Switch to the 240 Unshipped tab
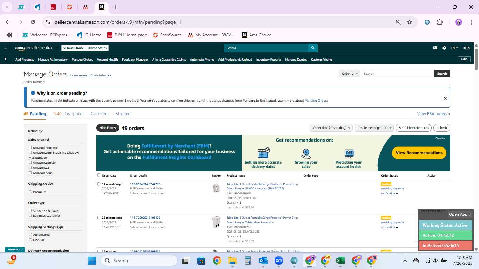479x269 pixels. (x=68, y=114)
